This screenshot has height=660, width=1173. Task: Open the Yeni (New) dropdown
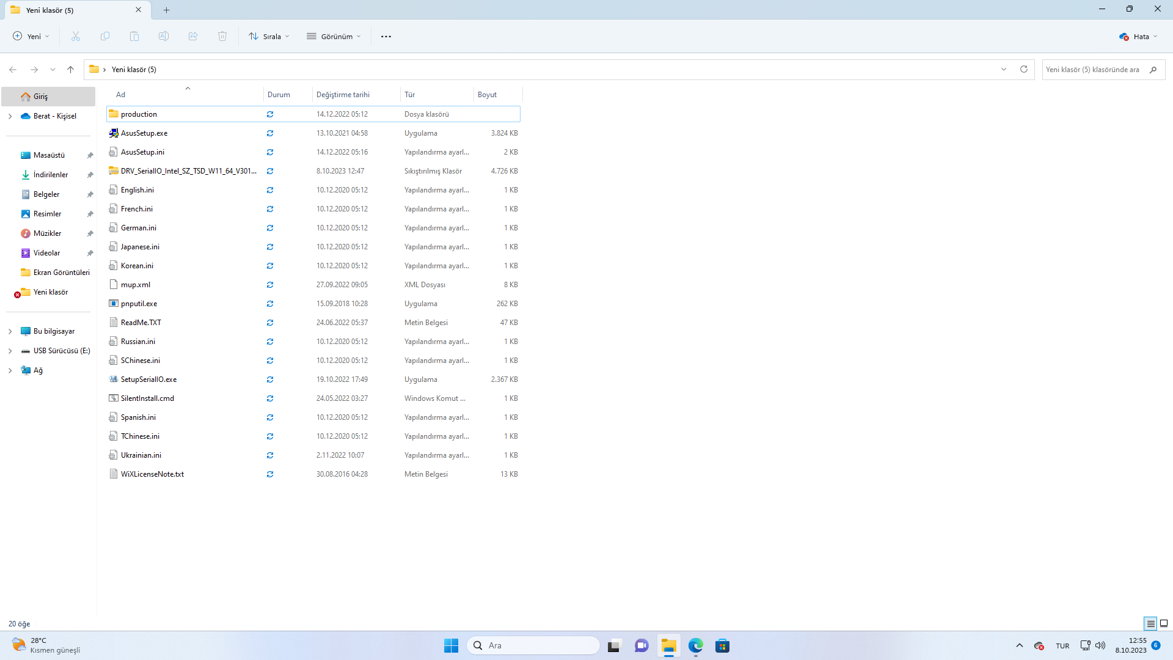pos(31,37)
